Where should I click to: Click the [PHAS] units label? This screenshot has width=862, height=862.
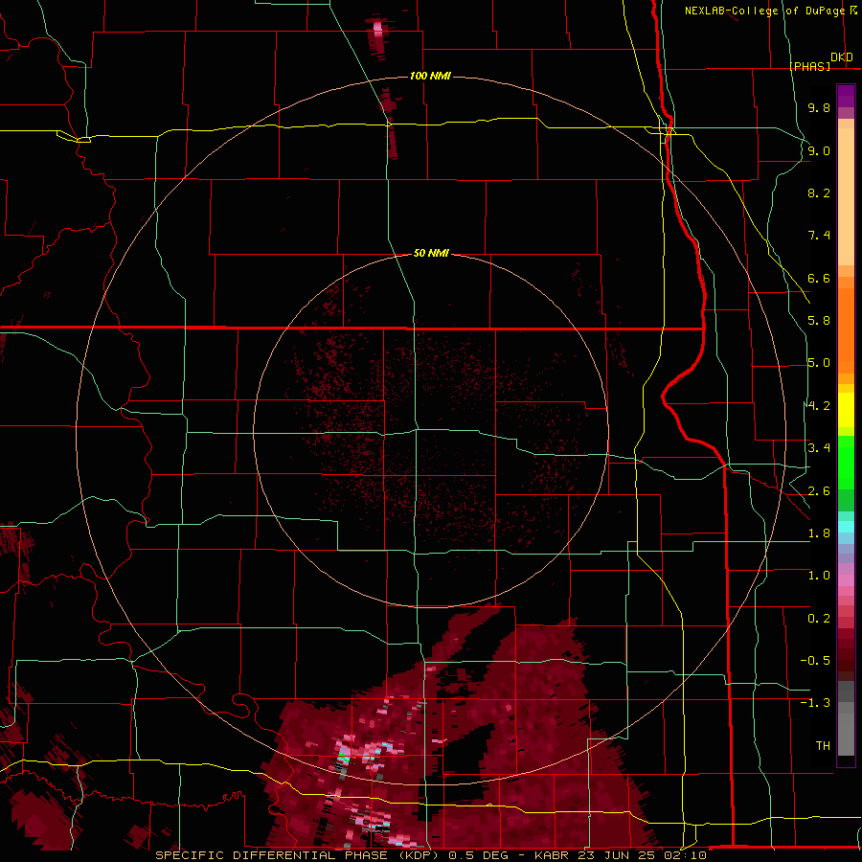tap(810, 66)
